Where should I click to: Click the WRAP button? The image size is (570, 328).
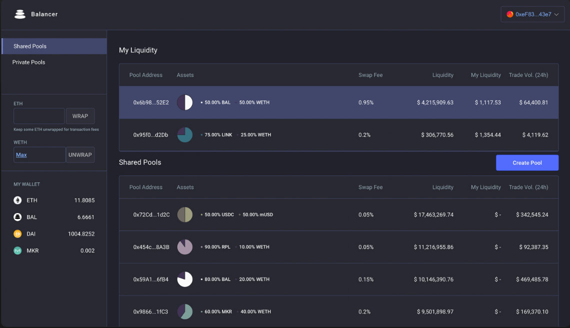[80, 116]
